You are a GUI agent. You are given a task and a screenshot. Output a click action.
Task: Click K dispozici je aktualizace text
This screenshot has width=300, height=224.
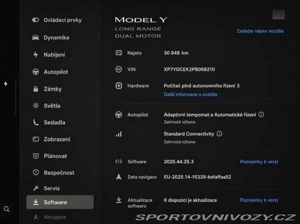[x=190, y=200]
